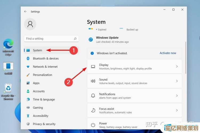Click the user profile avatar icon
Screen dimensions: 200x133
[x=30, y=24]
